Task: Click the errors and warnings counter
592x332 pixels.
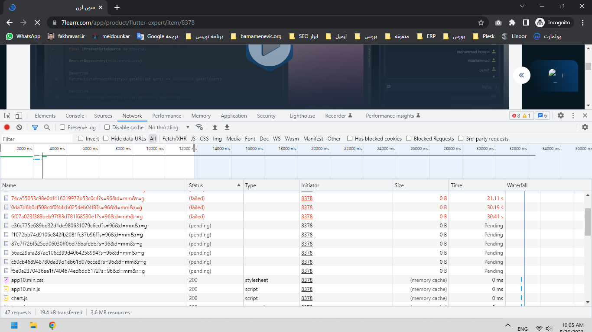Action: [521, 115]
